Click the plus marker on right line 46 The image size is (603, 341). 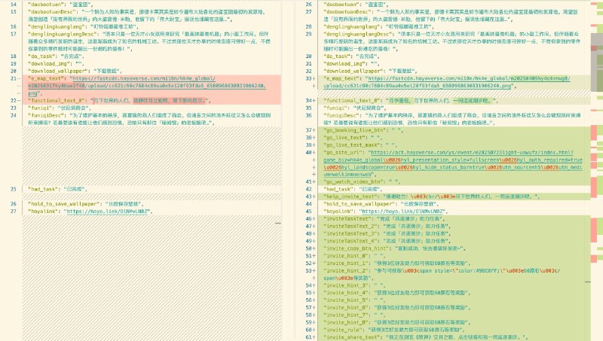pos(314,218)
